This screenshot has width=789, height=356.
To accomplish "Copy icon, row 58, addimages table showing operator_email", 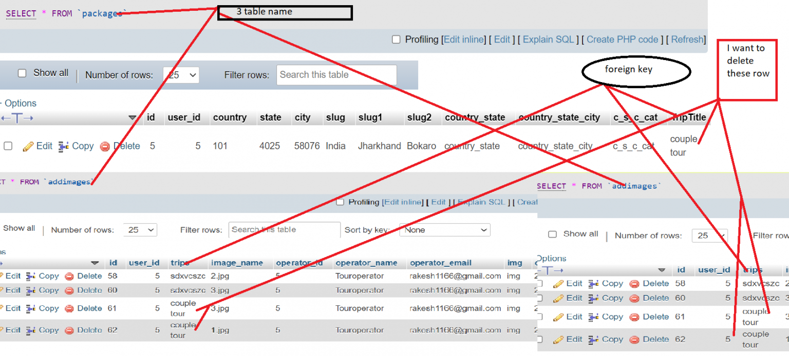I will coord(31,276).
